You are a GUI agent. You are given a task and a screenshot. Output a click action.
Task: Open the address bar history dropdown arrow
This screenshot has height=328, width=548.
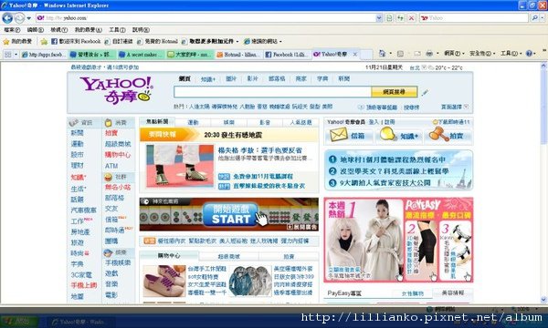[x=379, y=18]
